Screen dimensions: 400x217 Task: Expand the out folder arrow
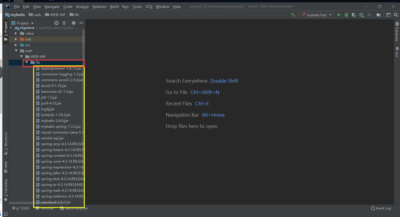tap(16, 39)
